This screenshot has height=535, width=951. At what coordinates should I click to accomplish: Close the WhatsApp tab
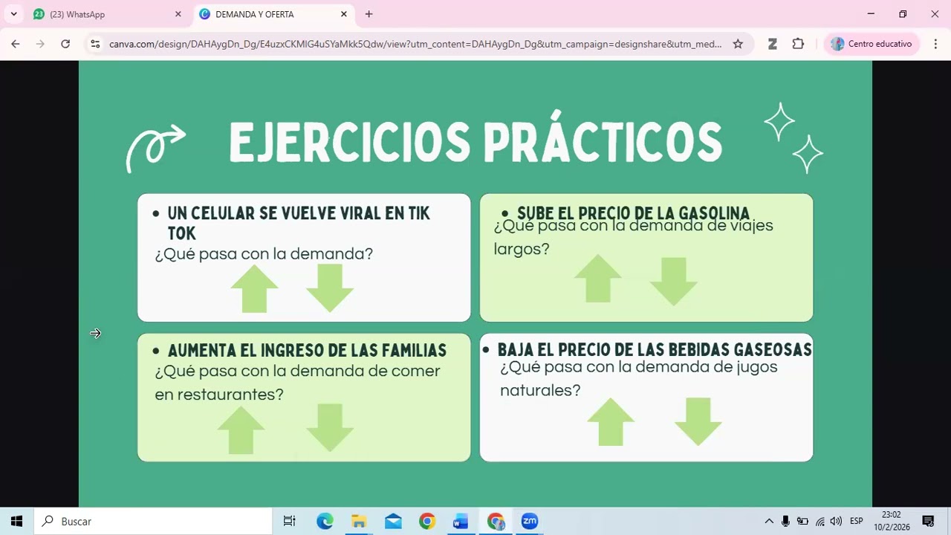pyautogui.click(x=178, y=14)
